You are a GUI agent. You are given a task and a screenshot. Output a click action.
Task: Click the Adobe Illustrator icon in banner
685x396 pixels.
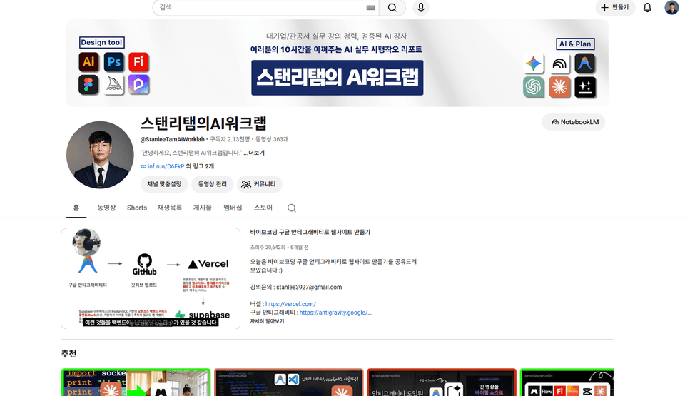tap(88, 61)
